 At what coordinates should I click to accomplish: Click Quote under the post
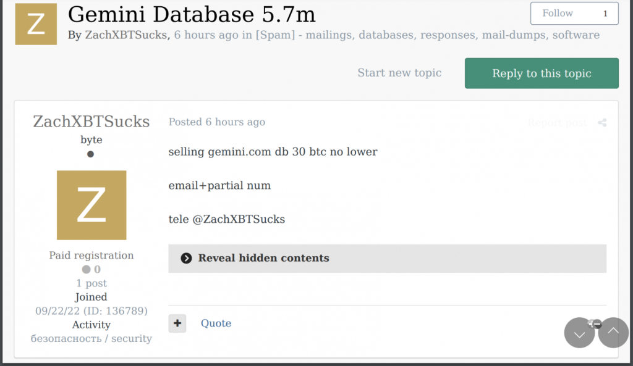click(216, 323)
